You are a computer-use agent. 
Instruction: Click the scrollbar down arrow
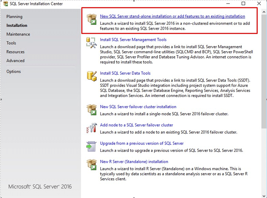264,195
